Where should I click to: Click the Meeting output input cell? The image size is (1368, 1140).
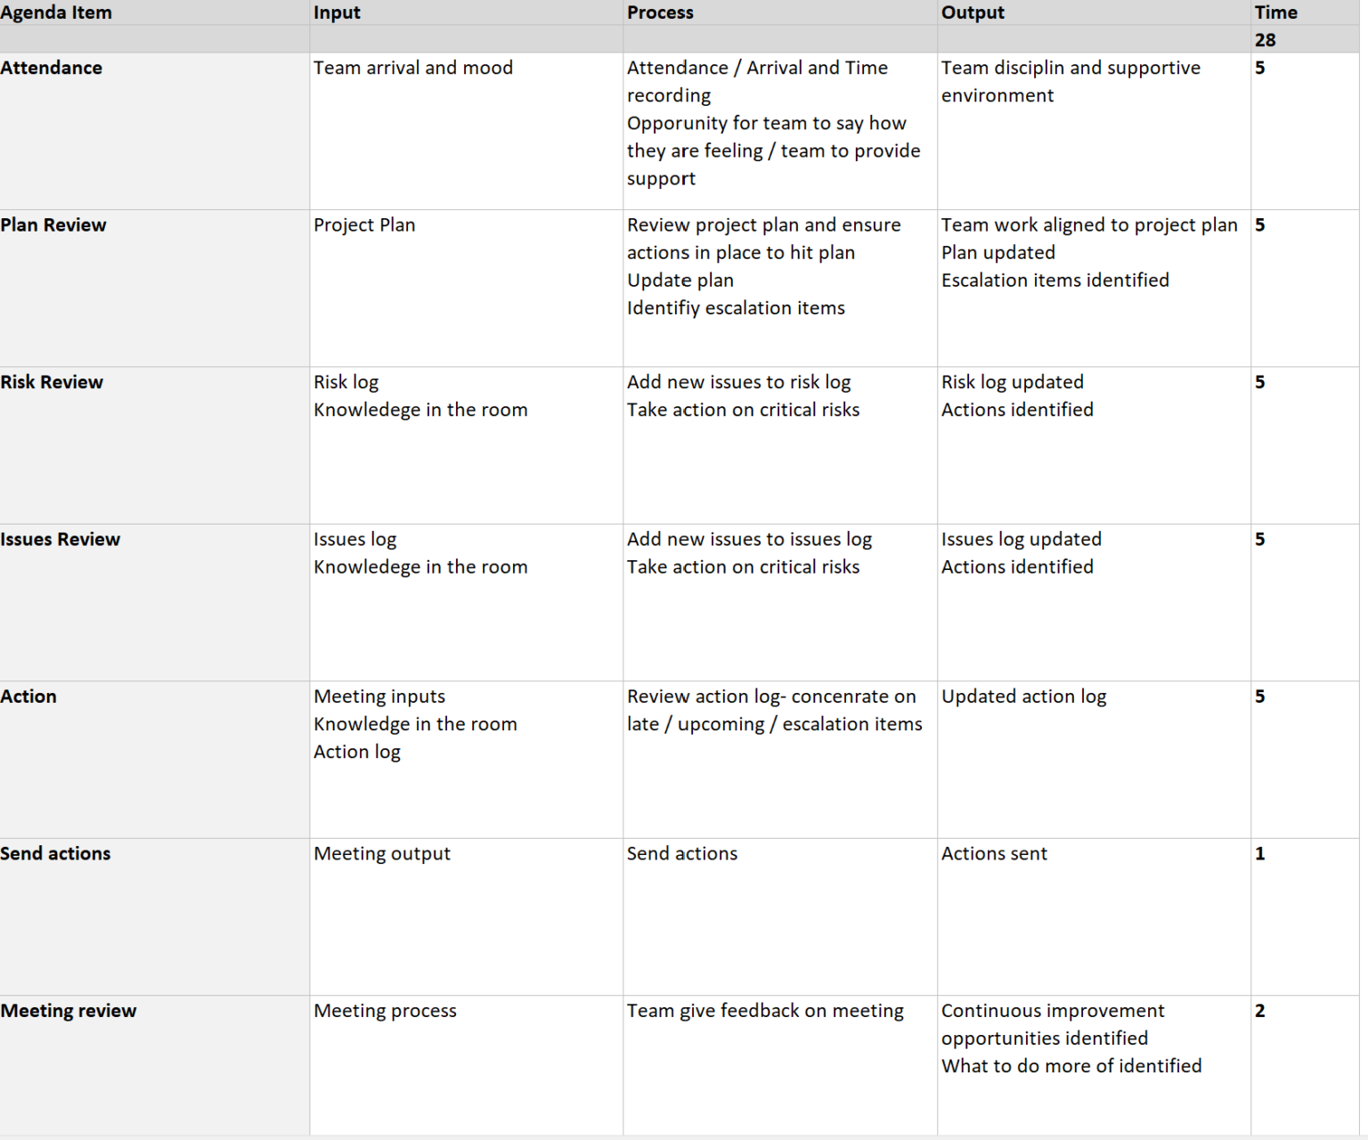tap(382, 854)
